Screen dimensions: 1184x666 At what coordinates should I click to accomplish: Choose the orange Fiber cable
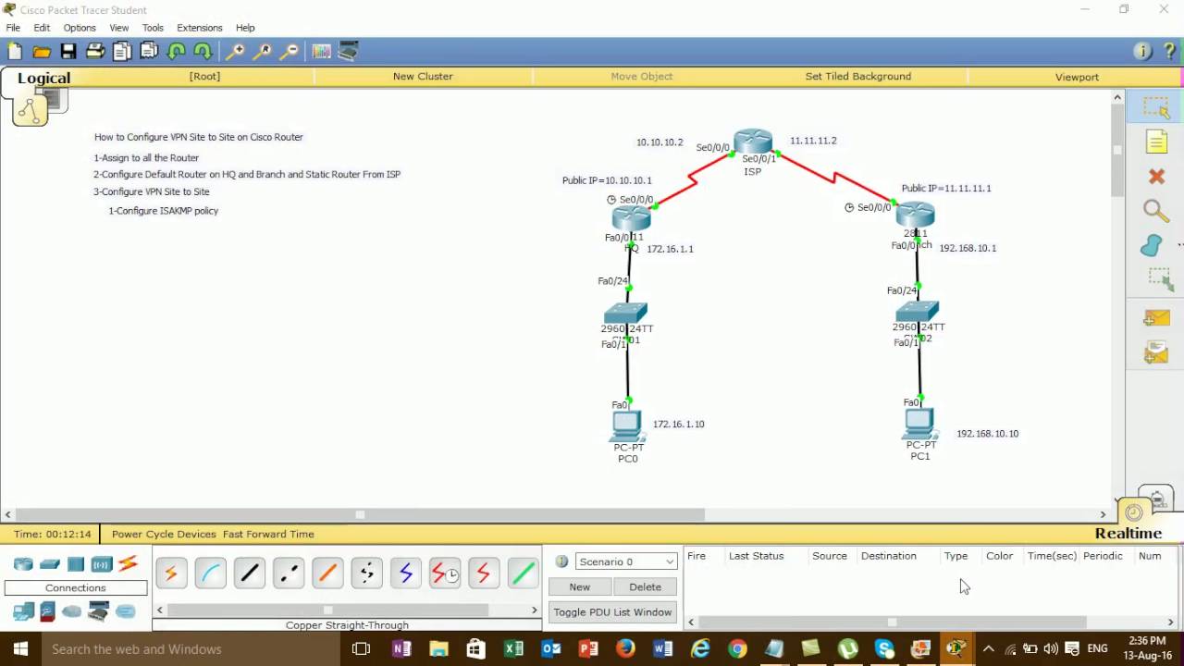tap(327, 574)
